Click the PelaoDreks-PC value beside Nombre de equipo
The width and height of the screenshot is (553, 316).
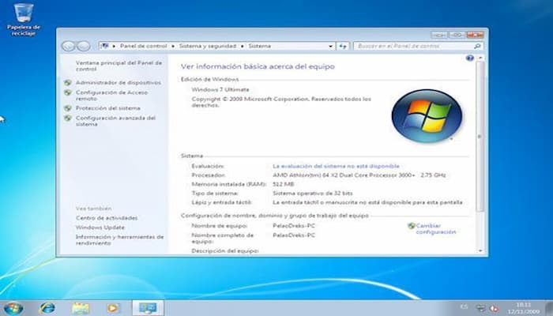(294, 226)
